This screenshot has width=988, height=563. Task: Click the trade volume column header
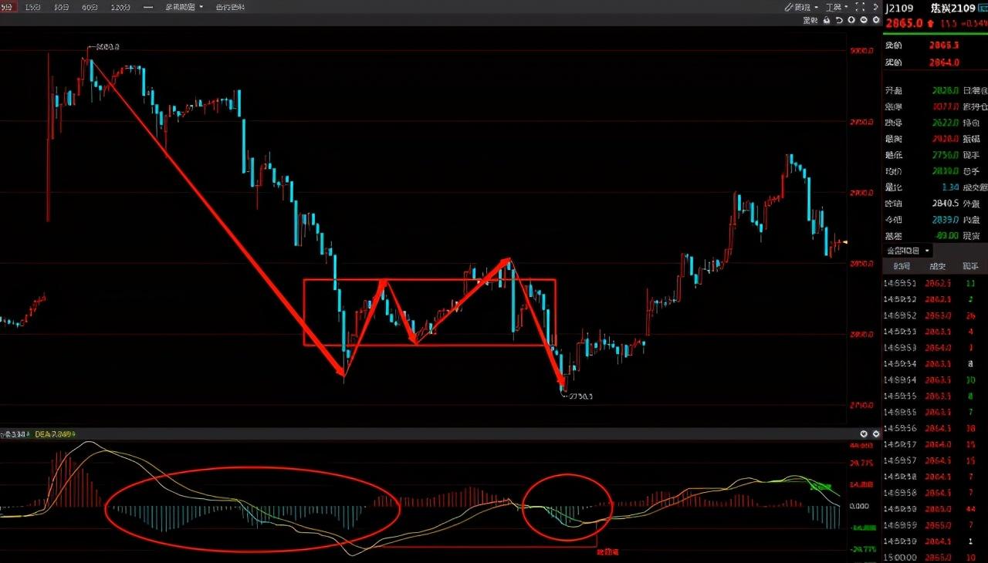click(970, 266)
